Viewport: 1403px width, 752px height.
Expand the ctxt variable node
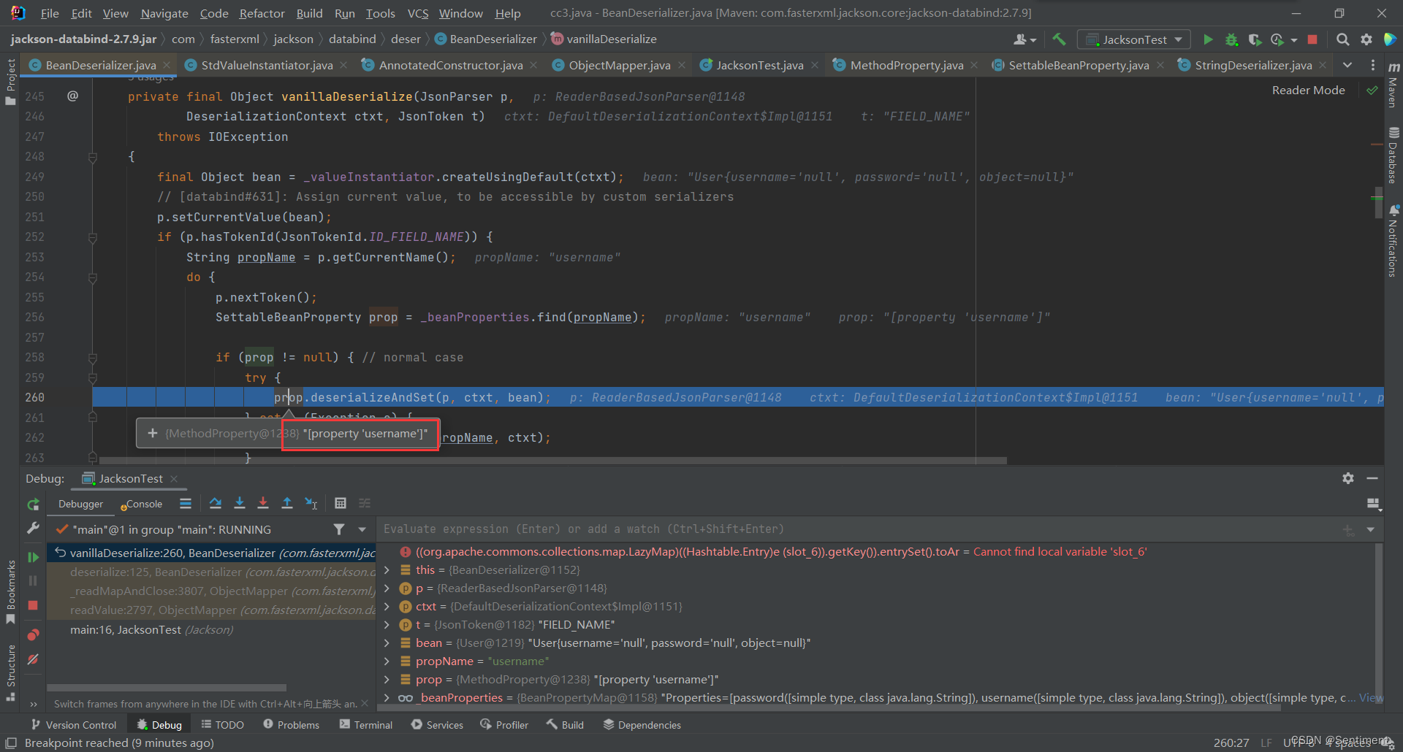pos(387,607)
